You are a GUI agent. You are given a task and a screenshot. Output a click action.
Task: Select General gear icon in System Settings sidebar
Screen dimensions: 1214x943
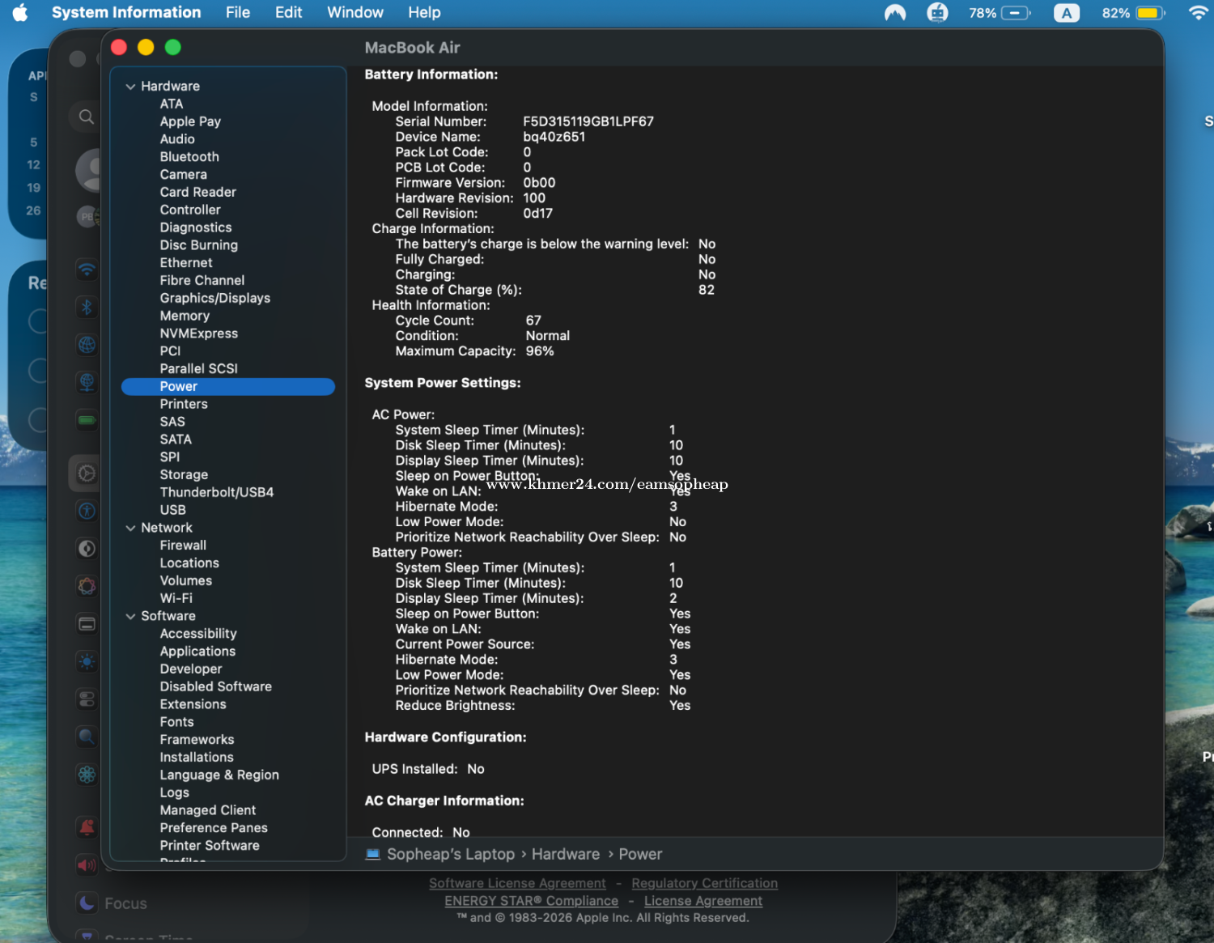coord(87,474)
